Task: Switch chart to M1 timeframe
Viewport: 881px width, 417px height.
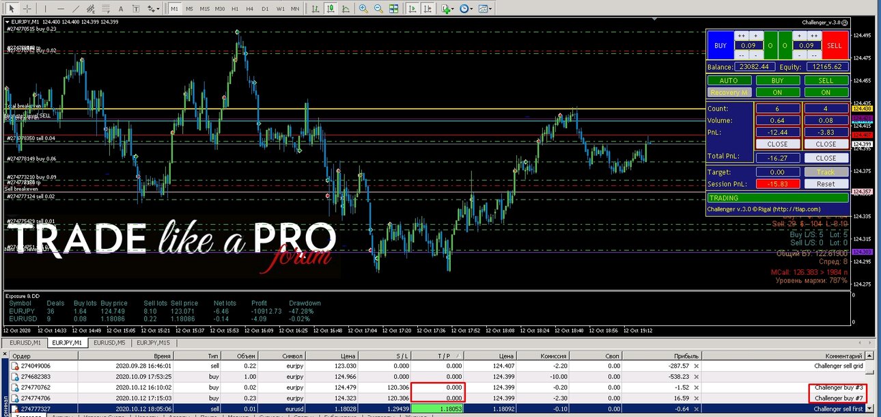Action: click(x=175, y=9)
